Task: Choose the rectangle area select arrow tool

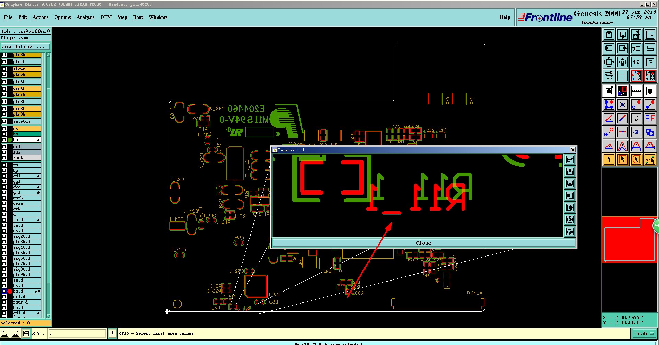Action: pos(623,159)
